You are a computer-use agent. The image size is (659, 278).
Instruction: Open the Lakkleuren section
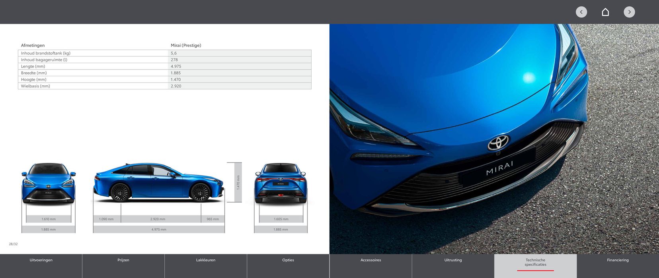click(x=206, y=261)
